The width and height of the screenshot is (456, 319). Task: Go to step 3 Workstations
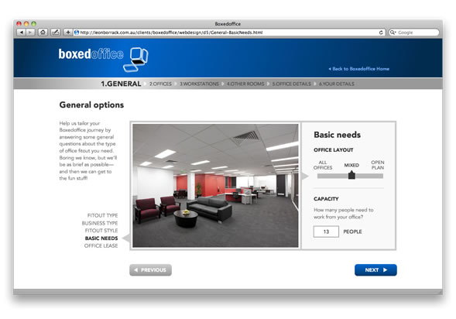pos(199,84)
